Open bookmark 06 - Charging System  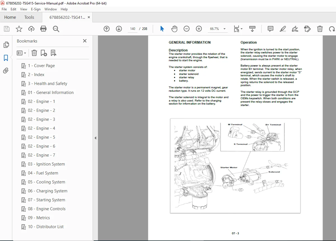click(x=48, y=191)
